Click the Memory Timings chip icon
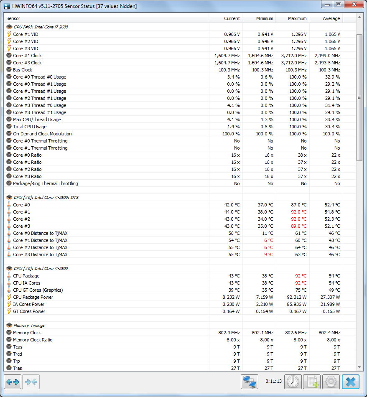This screenshot has height=397, width=367. click(9, 325)
